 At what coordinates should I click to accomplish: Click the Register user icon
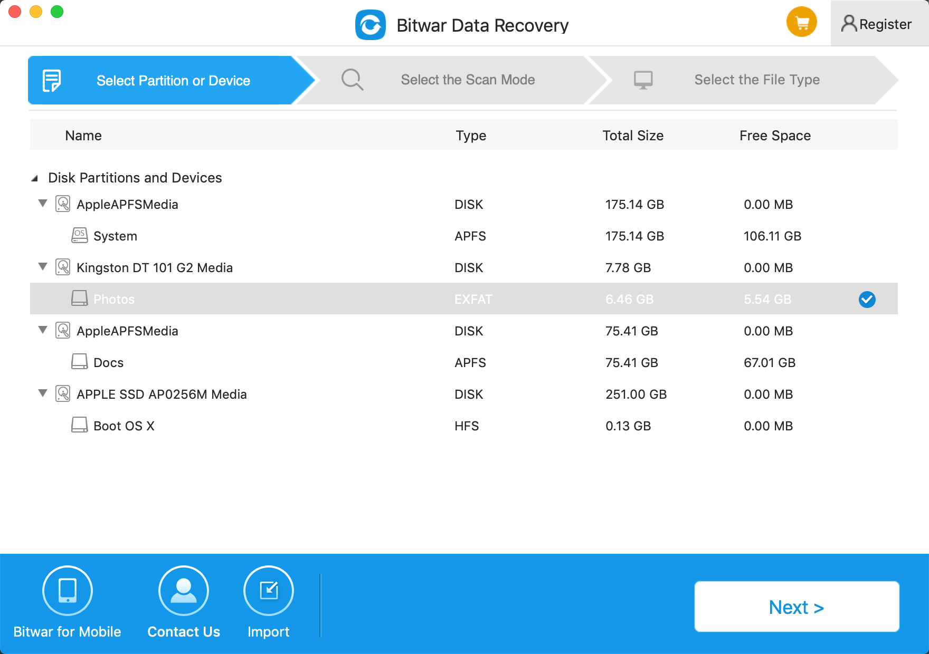tap(849, 24)
